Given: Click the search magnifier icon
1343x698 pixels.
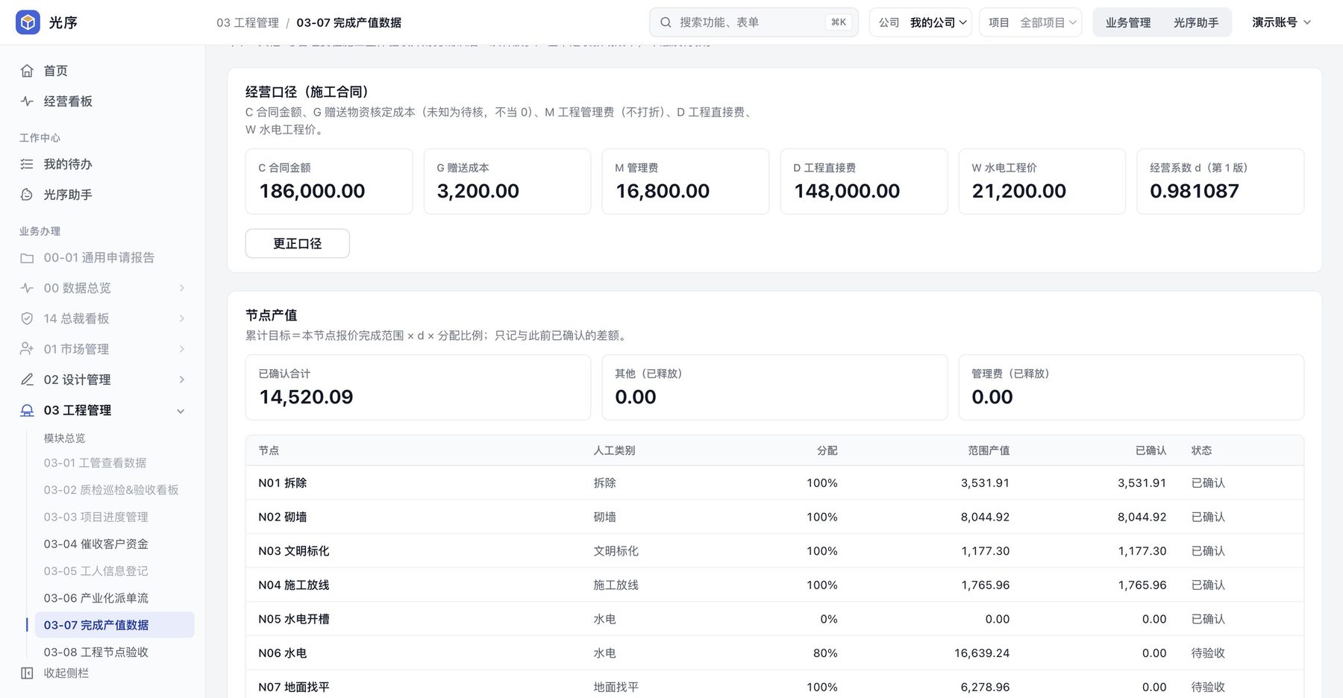Looking at the screenshot, I should [x=666, y=22].
